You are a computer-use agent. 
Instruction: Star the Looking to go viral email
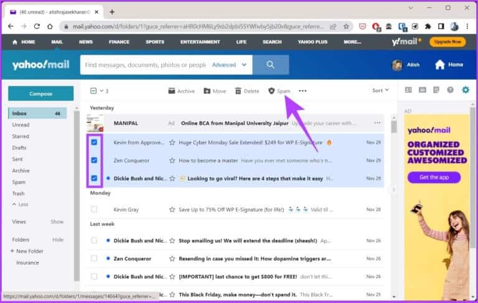(x=172, y=179)
